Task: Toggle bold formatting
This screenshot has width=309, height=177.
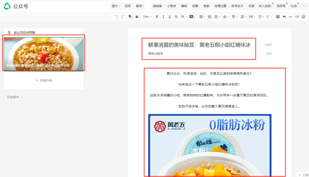Action: 157,17
